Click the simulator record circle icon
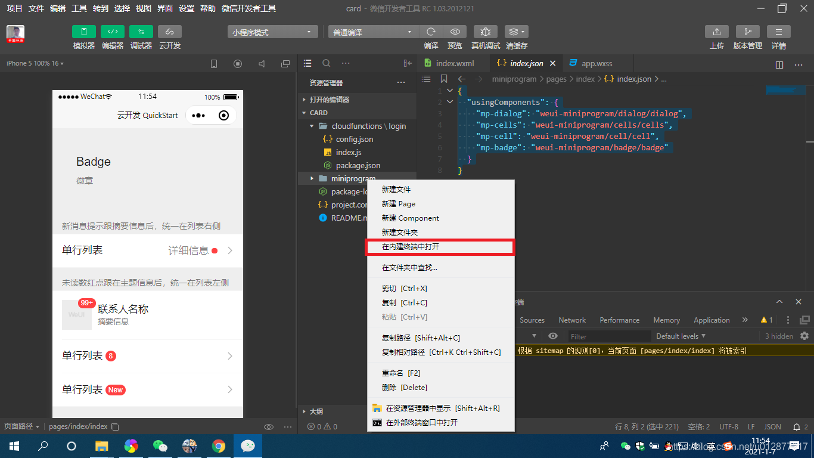Image resolution: width=814 pixels, height=458 pixels. click(238, 64)
